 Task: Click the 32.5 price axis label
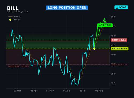(x=113, y=83)
